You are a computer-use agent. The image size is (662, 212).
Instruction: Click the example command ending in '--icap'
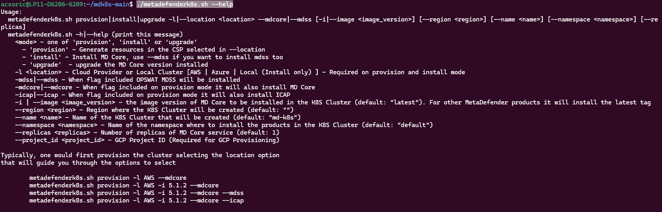137,200
